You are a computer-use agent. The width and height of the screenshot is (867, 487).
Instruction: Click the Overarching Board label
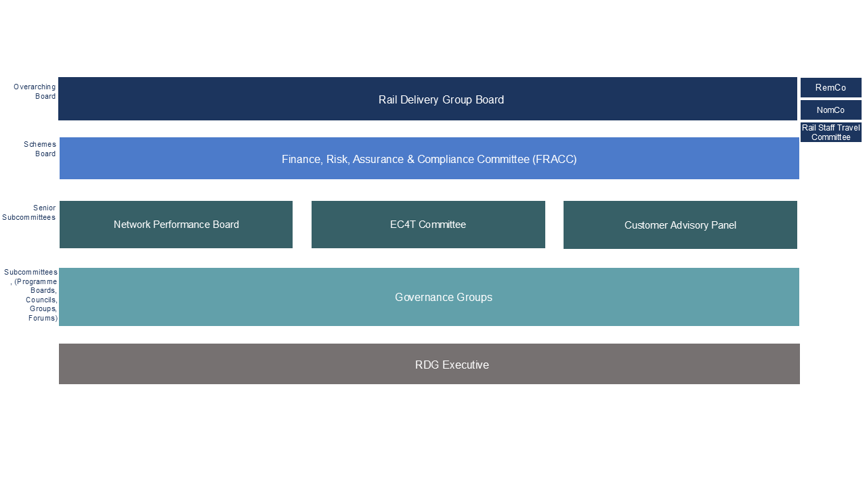pos(34,91)
